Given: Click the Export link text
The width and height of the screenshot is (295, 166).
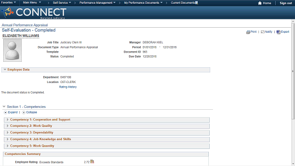Looking at the screenshot, I should 285,32.
